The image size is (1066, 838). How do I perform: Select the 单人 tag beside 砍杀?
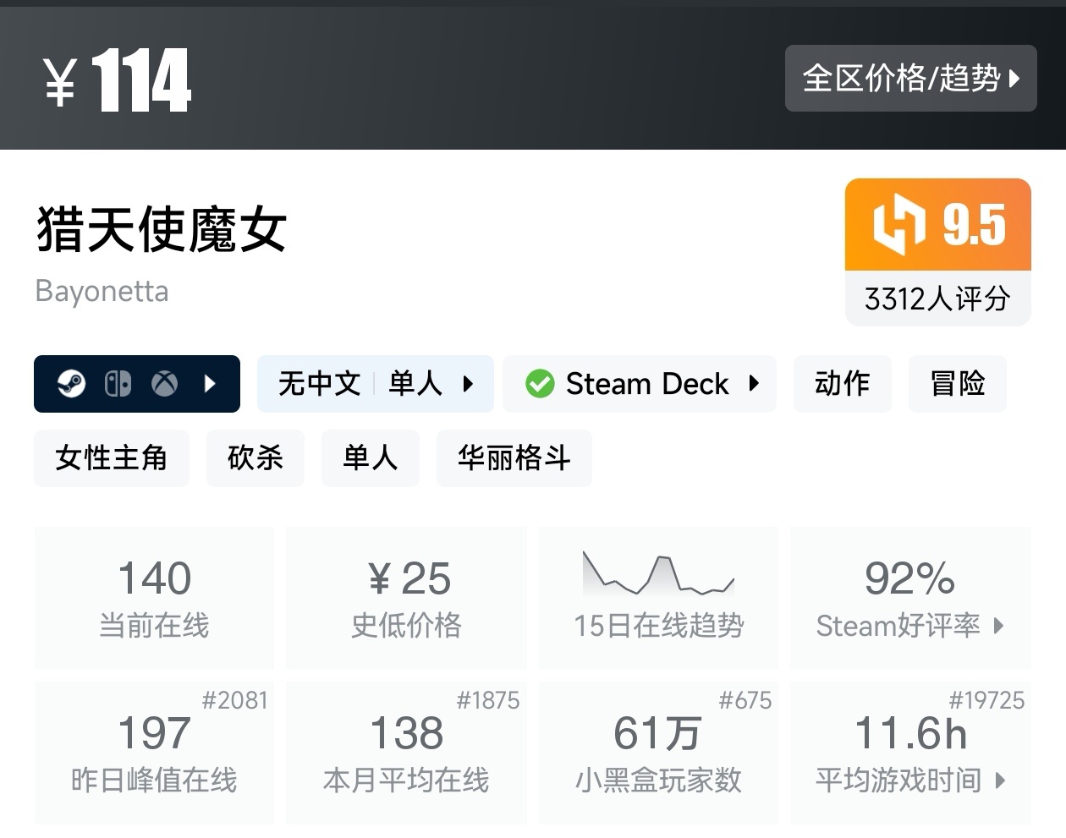click(x=370, y=458)
